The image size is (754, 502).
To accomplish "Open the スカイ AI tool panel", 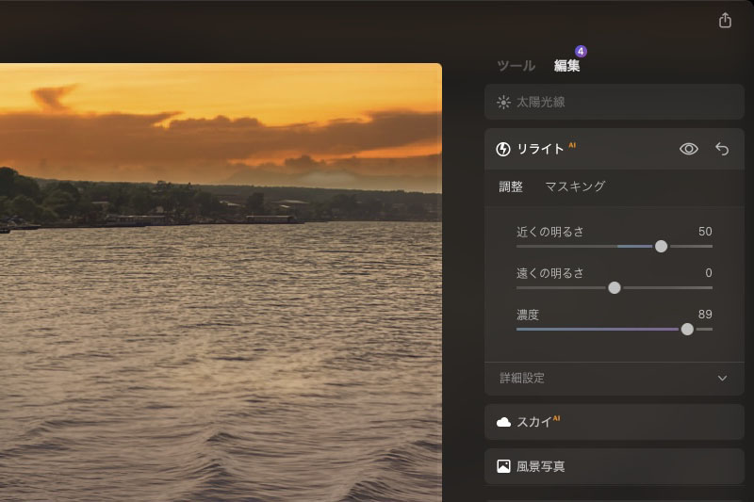I will click(615, 422).
